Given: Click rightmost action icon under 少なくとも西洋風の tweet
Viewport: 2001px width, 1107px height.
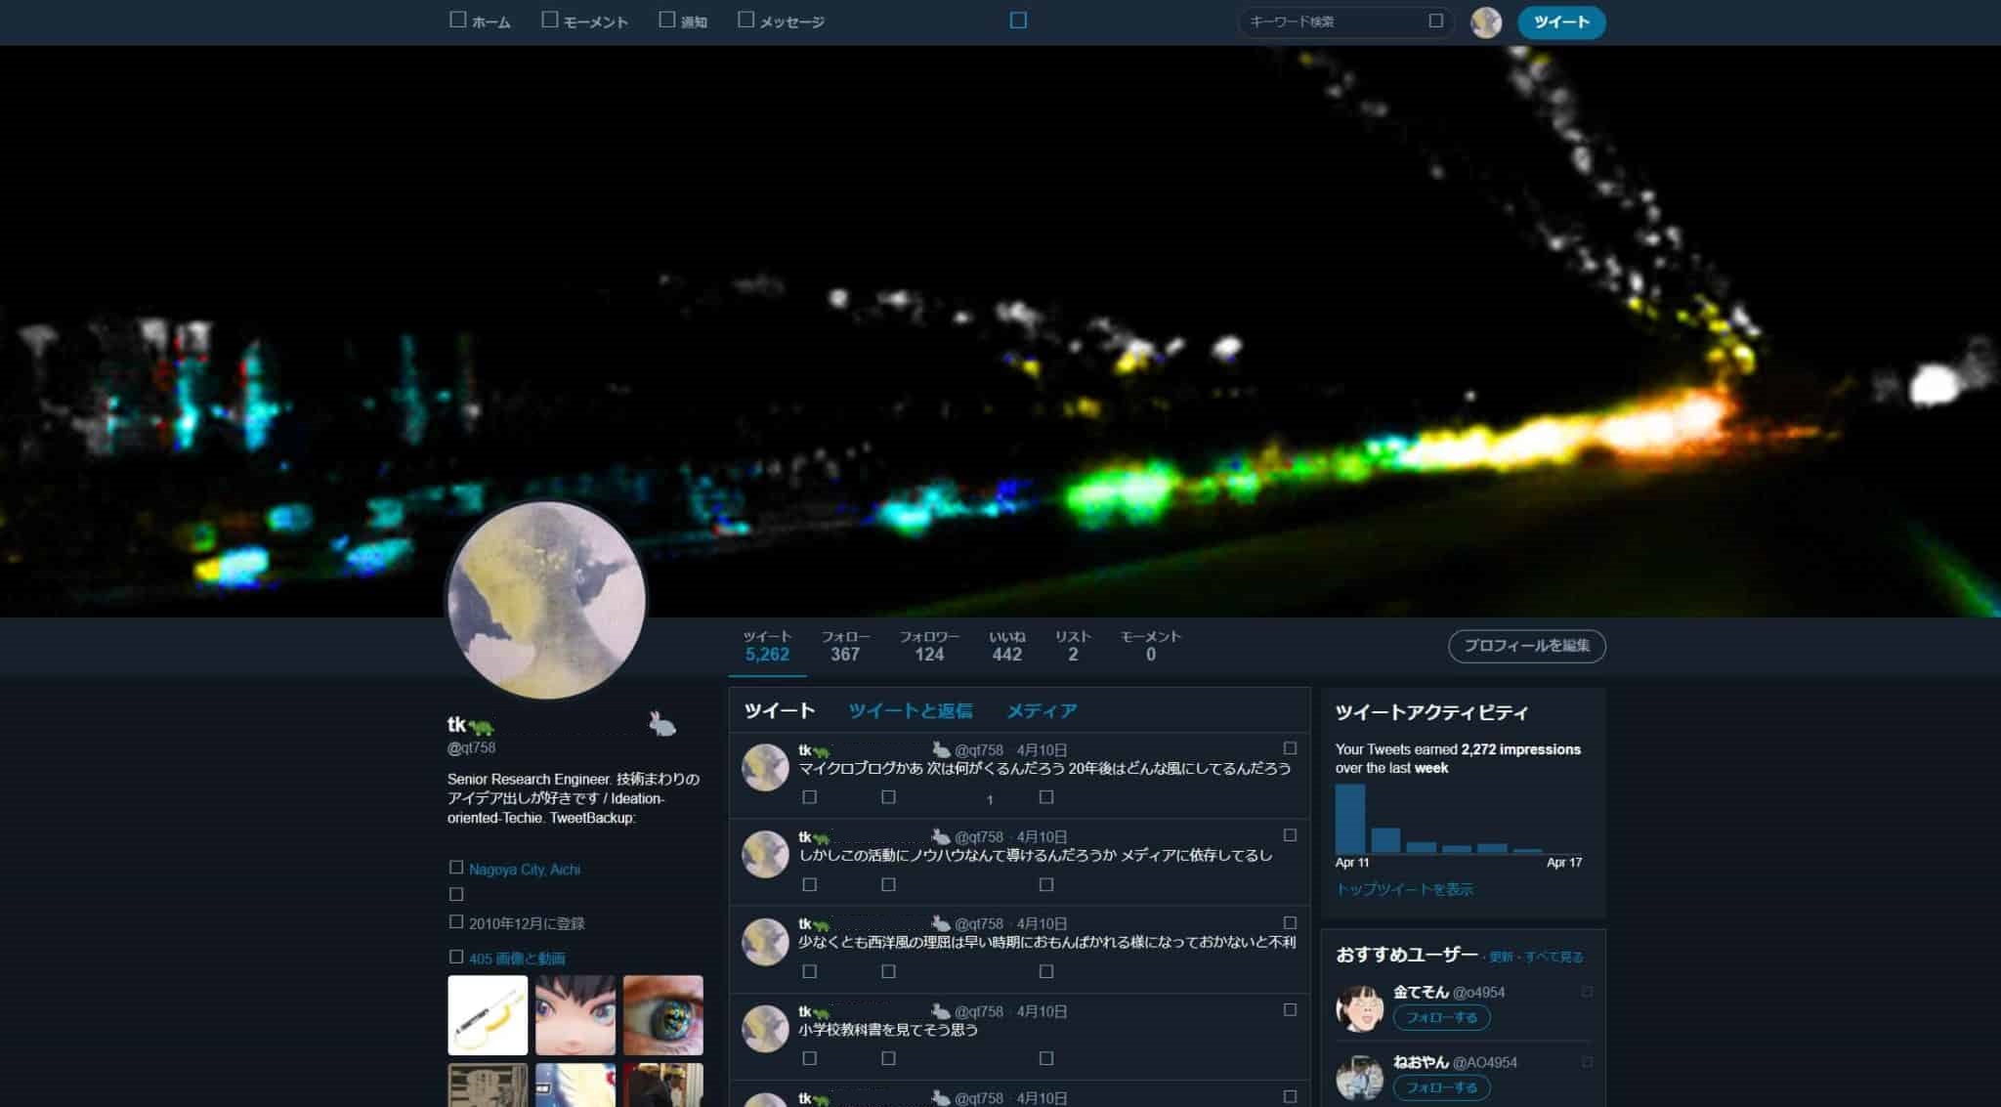Looking at the screenshot, I should (x=1046, y=971).
